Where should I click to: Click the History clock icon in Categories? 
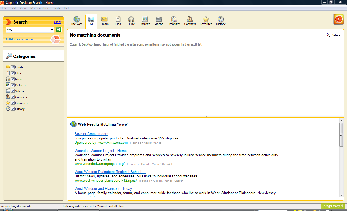coord(8,109)
